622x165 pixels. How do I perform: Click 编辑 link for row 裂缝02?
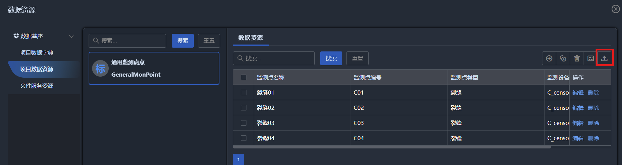click(x=578, y=108)
